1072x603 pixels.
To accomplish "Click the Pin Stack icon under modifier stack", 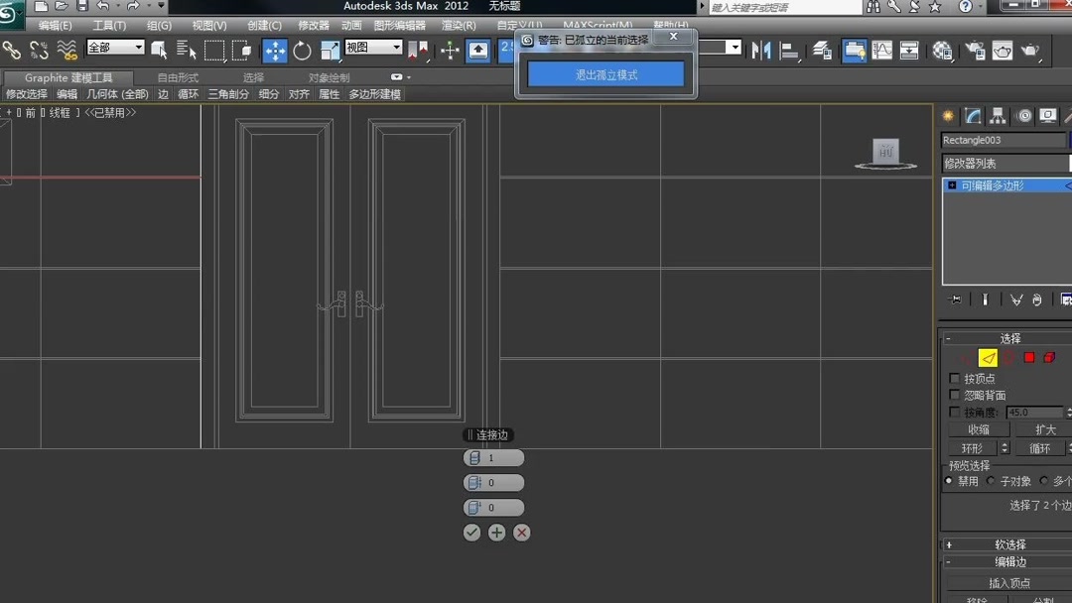I will 955,299.
